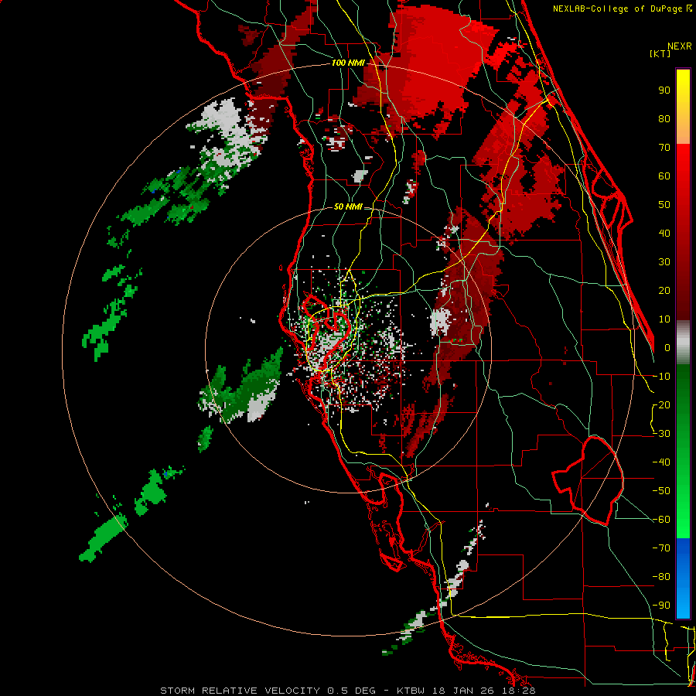696x696 pixels.
Task: Click the 0 value on the velocity scale
Action: pos(667,347)
